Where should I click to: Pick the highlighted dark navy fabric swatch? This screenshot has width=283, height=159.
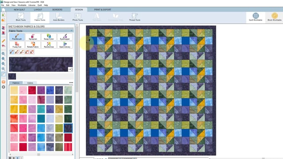[68, 128]
